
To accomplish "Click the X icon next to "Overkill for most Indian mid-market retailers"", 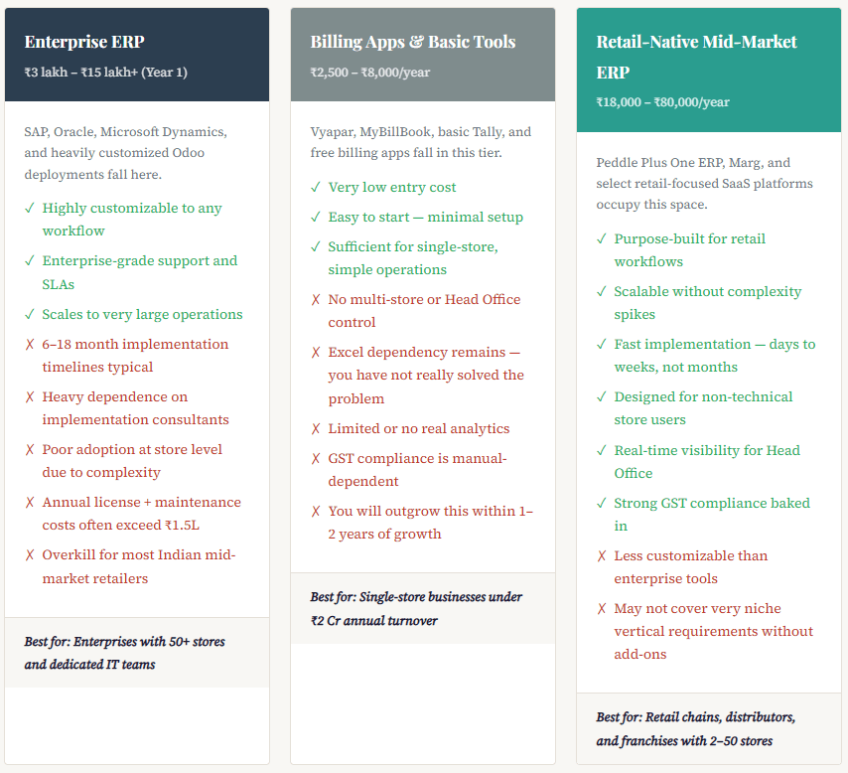I will click(30, 555).
